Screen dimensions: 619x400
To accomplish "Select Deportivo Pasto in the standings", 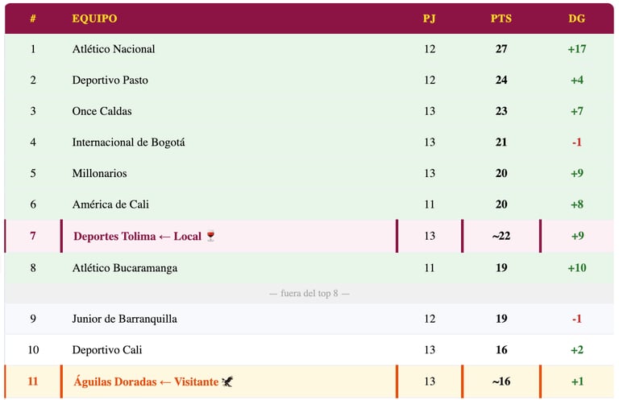I will click(x=110, y=80).
